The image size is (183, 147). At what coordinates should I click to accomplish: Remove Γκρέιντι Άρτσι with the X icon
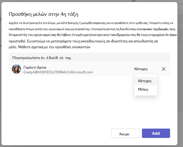(164, 69)
